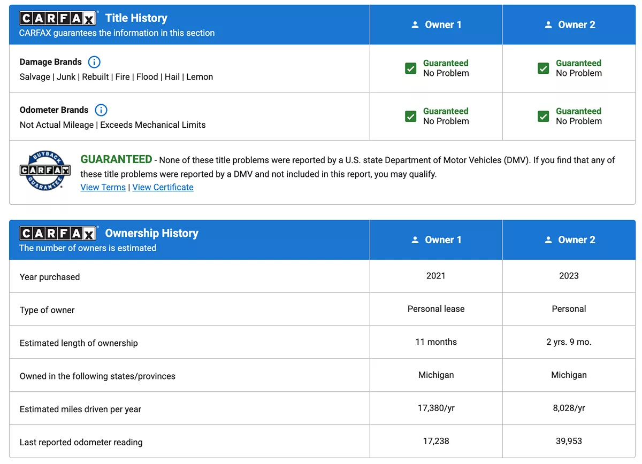This screenshot has width=642, height=464.
Task: Click Odometer Brands green checkmark for Owner 1
Action: [411, 117]
